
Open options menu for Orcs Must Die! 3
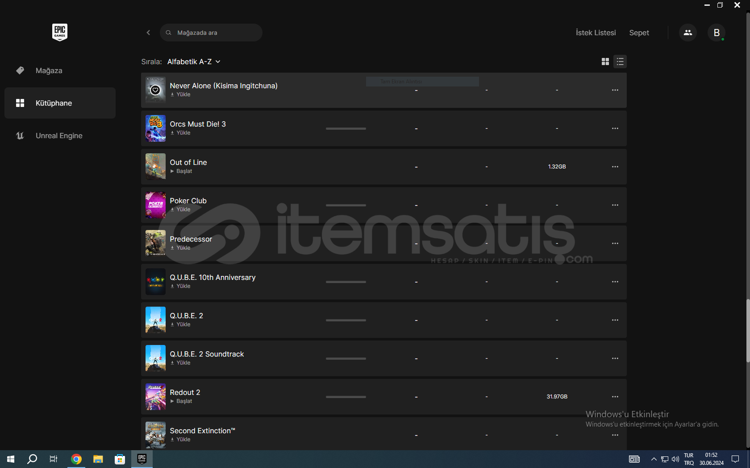click(x=615, y=128)
